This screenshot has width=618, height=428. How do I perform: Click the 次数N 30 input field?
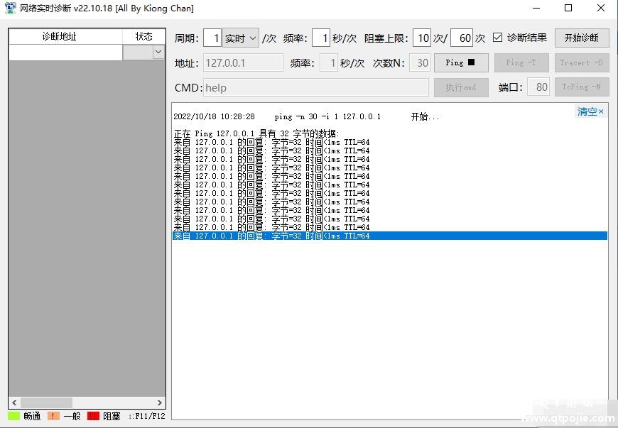(420, 63)
